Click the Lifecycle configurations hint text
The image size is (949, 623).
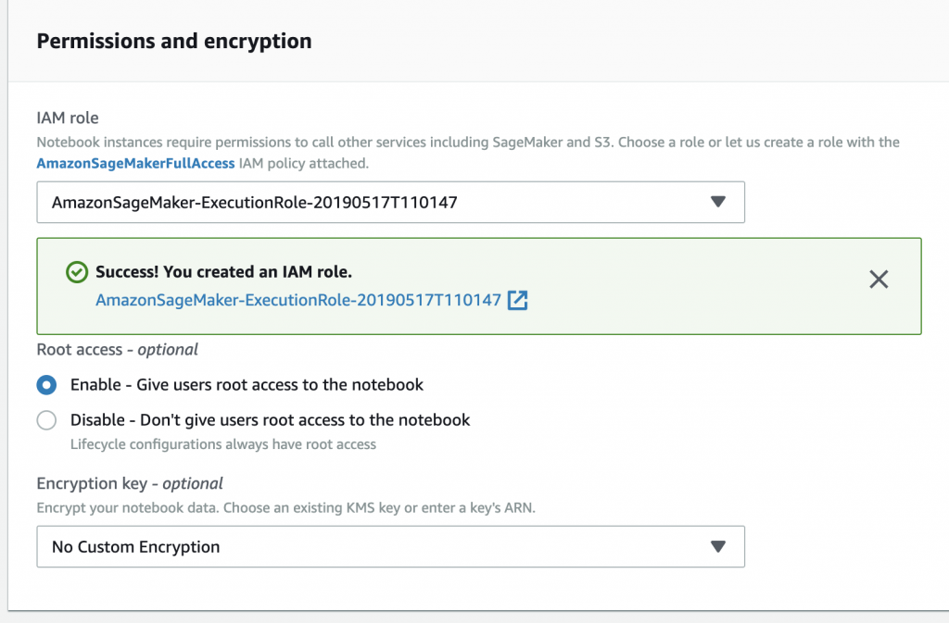[223, 444]
